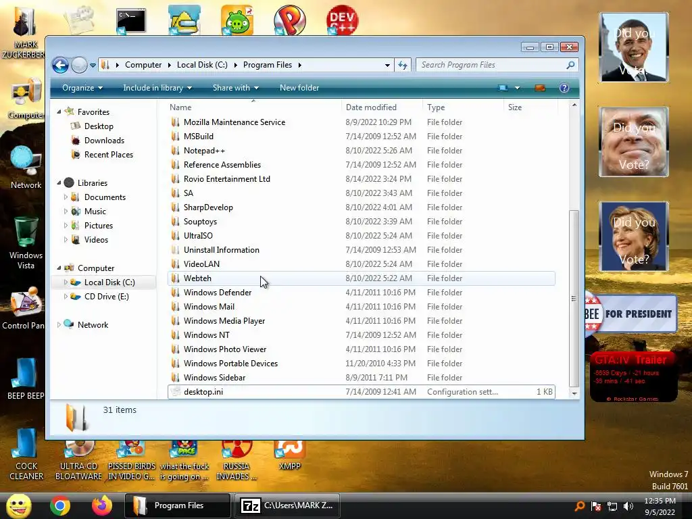Select Windows Sidebar folder icon

coord(176,377)
